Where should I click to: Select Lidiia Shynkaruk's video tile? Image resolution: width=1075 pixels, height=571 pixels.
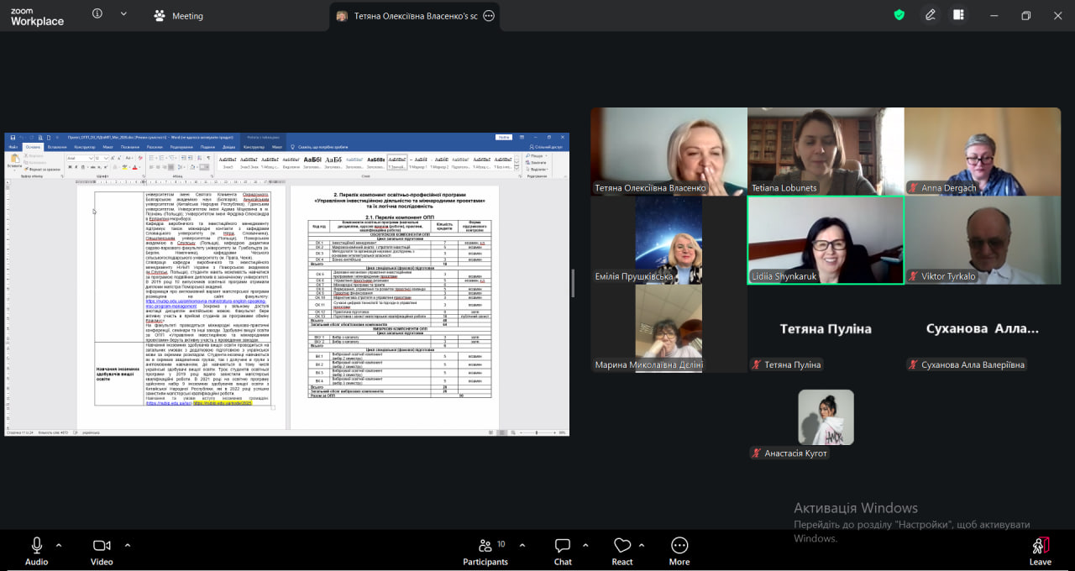(x=826, y=240)
